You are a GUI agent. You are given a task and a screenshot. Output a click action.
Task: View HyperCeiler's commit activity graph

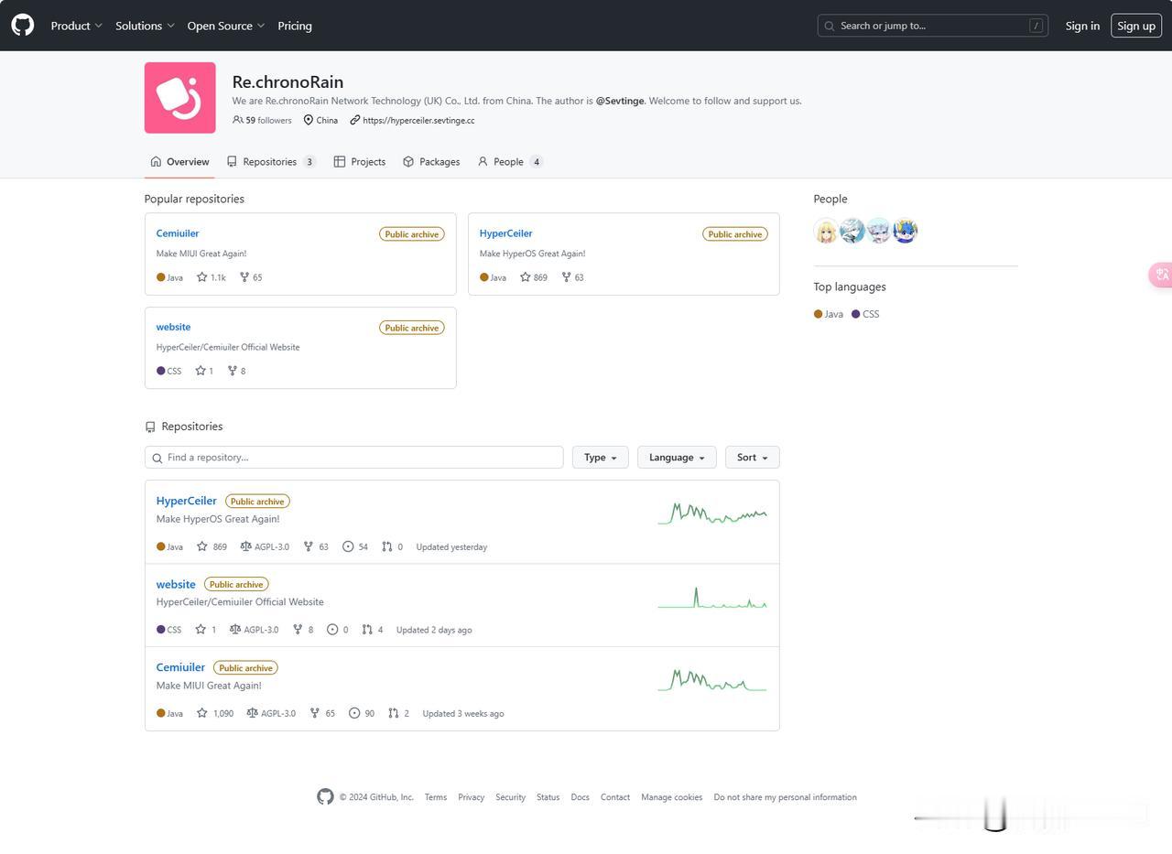(x=712, y=513)
